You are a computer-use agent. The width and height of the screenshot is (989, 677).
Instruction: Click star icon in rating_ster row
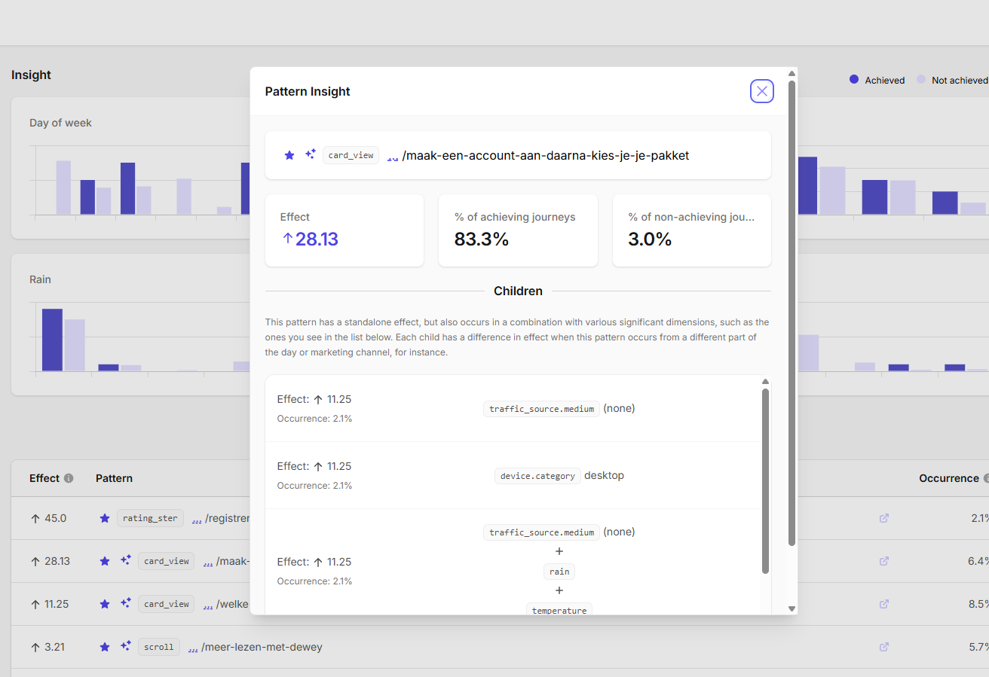click(x=105, y=518)
